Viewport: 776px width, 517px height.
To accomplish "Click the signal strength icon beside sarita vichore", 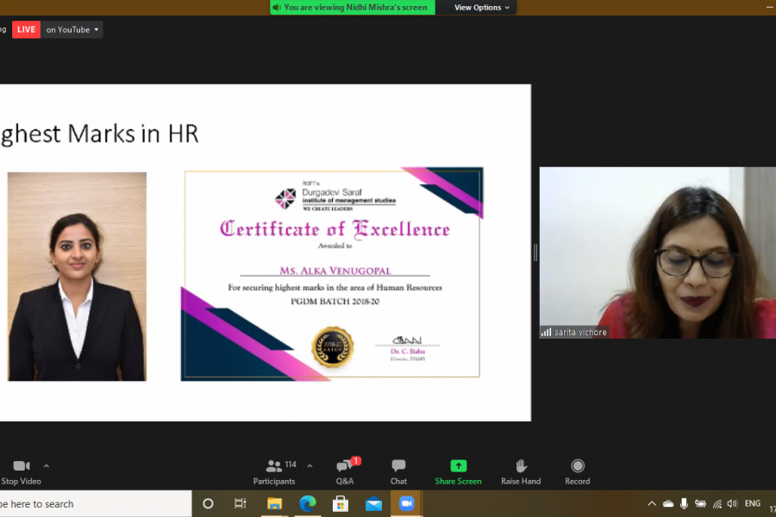I will [546, 333].
